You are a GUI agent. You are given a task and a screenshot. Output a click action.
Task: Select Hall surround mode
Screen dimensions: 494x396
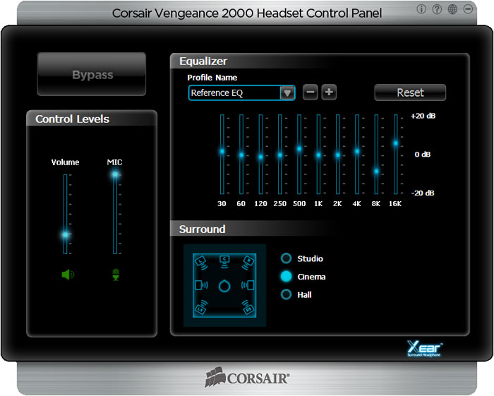[x=286, y=294]
